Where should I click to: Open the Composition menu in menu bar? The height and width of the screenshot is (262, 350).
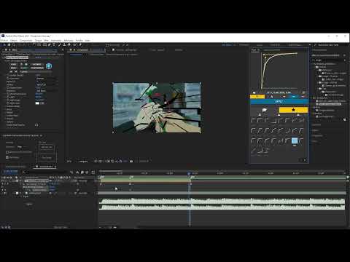tap(26, 41)
